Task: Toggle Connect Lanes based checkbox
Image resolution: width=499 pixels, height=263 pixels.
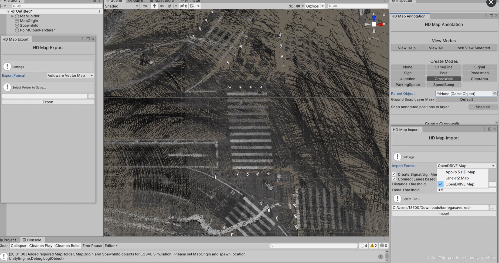Action: point(394,179)
